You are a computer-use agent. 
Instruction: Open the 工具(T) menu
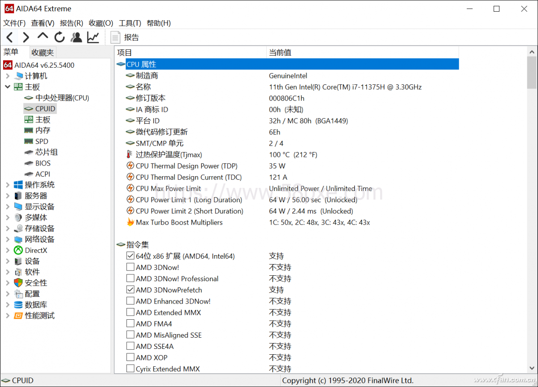[x=130, y=23]
